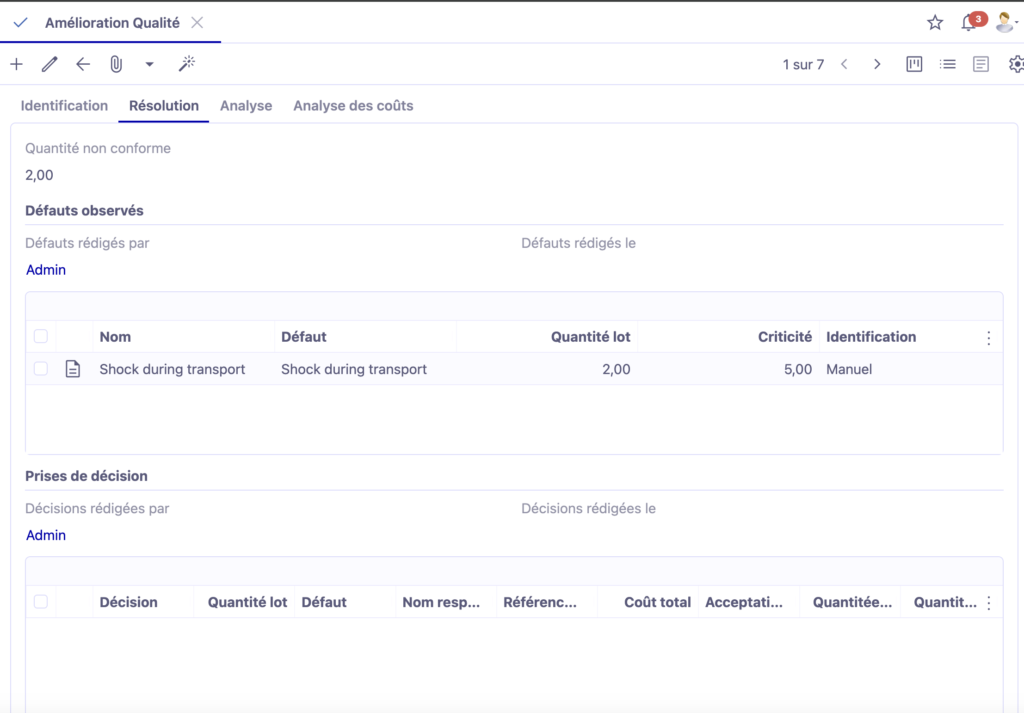
Task: Open column options in decisions table
Action: pos(989,603)
